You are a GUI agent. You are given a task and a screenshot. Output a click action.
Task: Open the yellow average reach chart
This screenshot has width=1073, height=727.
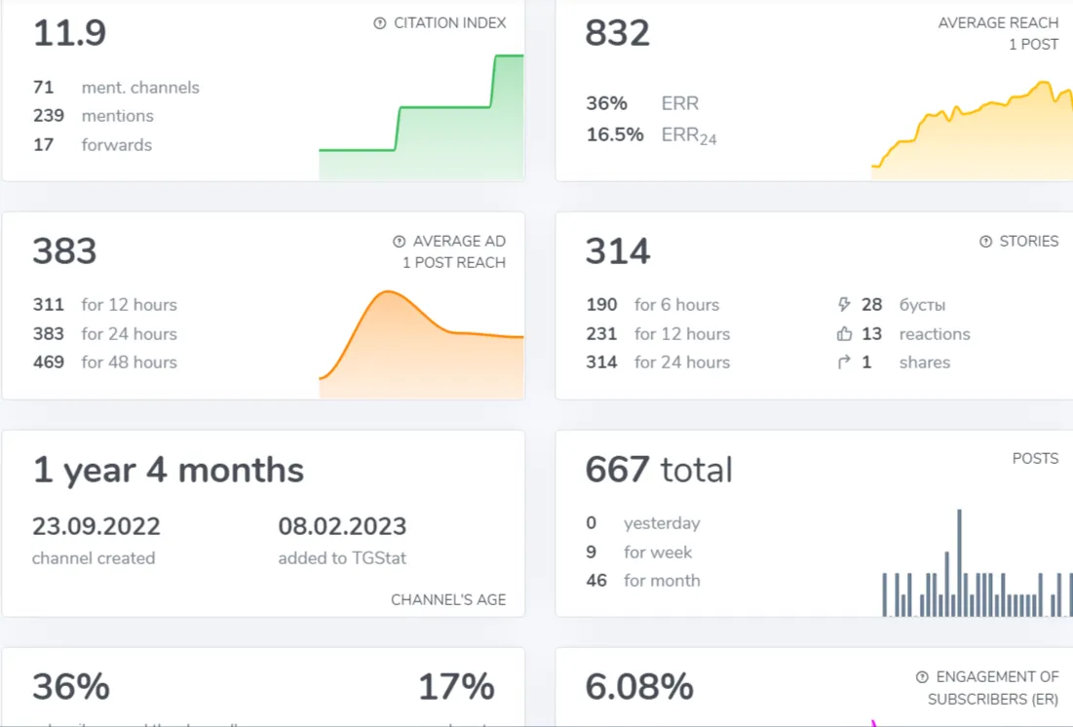tap(973, 130)
